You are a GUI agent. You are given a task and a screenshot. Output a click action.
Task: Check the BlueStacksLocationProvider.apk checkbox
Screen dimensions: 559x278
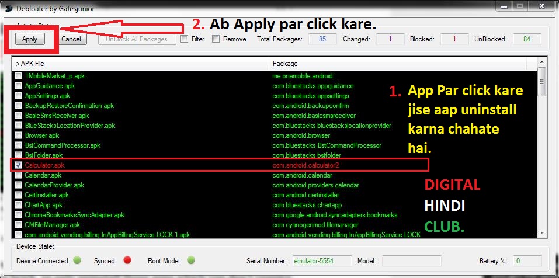coord(18,126)
